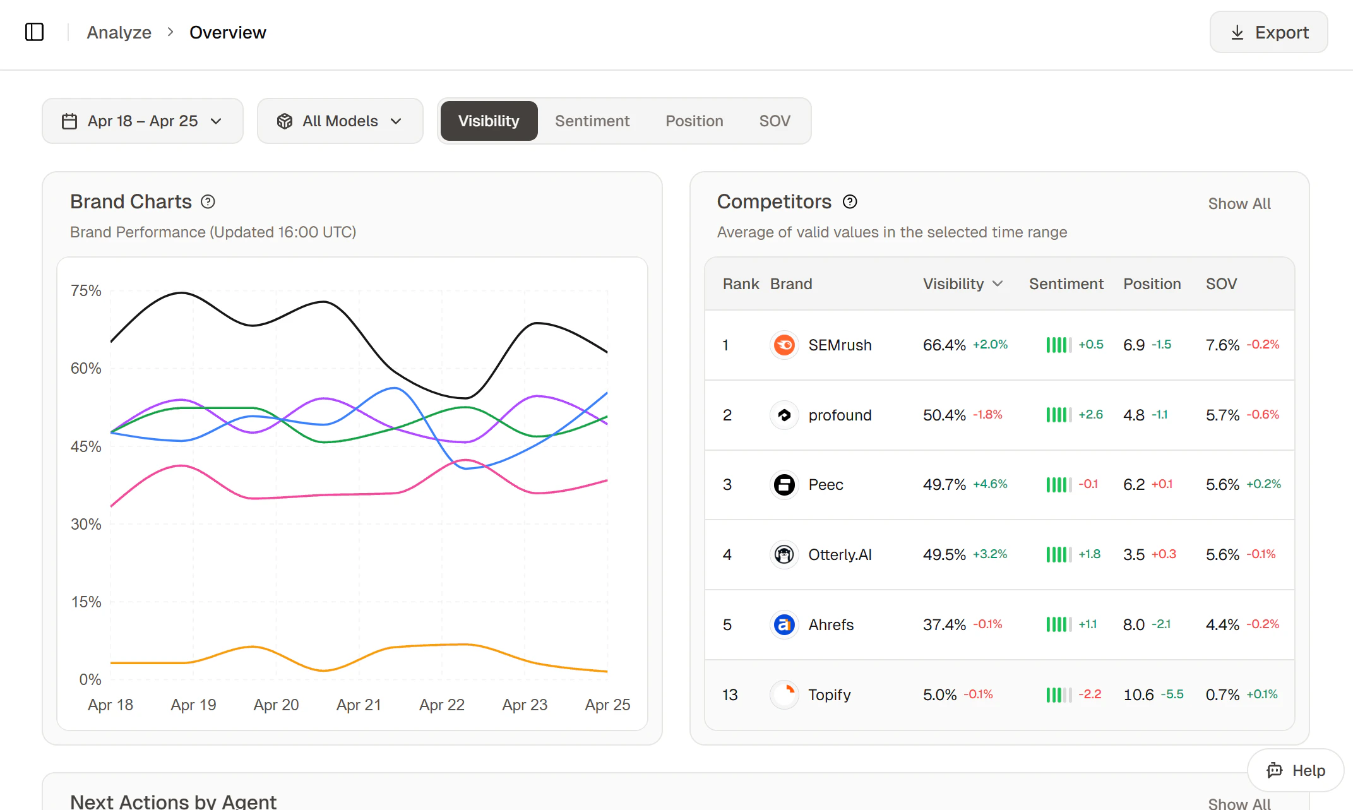Click Peec visibility value 49.7%
The width and height of the screenshot is (1353, 810).
tap(945, 484)
